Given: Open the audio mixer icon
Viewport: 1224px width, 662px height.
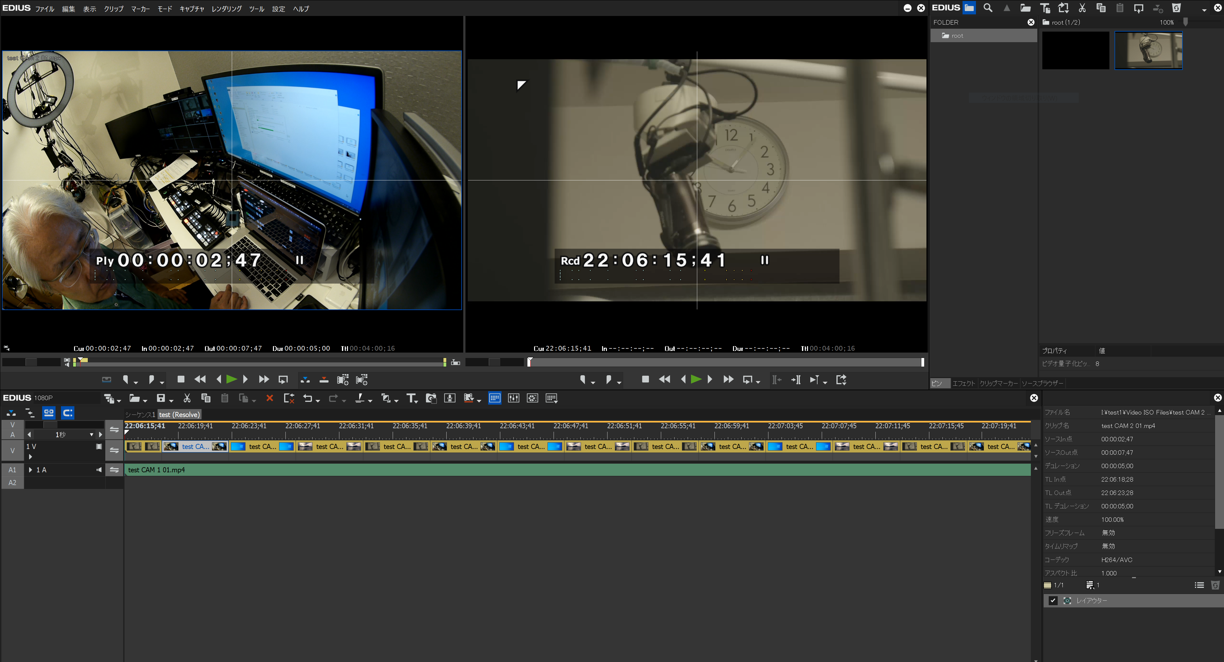Looking at the screenshot, I should (513, 398).
